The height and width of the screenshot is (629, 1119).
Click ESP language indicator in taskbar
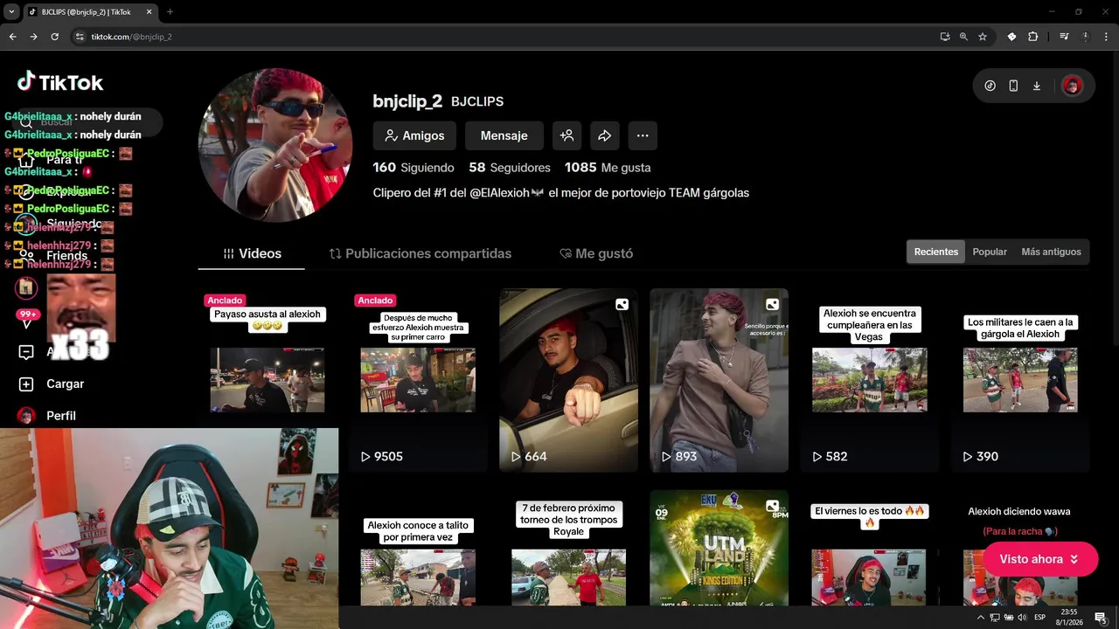point(1041,618)
